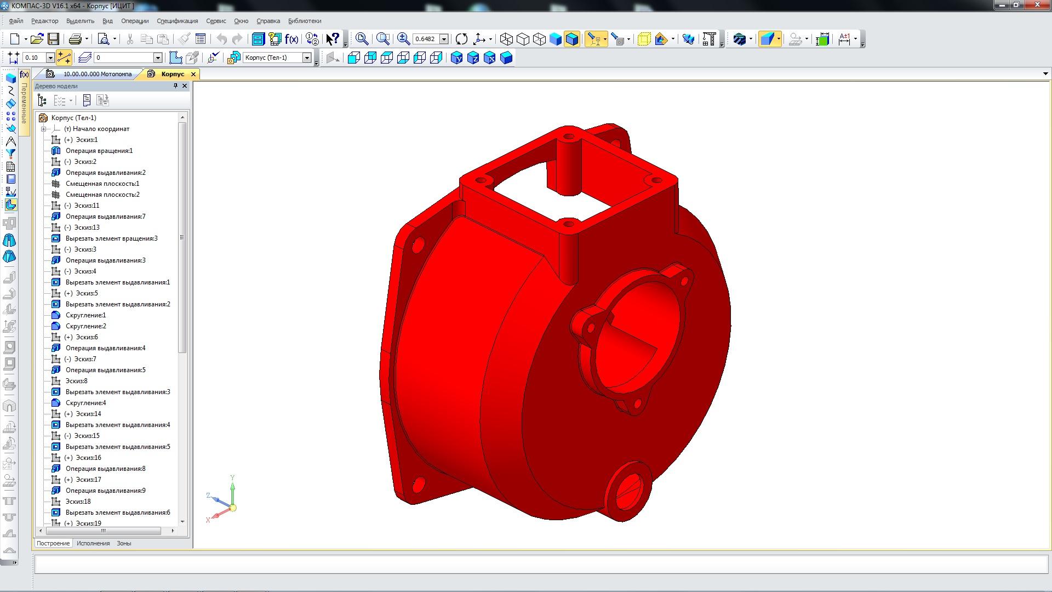Image resolution: width=1052 pixels, height=592 pixels.
Task: Click the Rotate view icon
Action: [461, 39]
